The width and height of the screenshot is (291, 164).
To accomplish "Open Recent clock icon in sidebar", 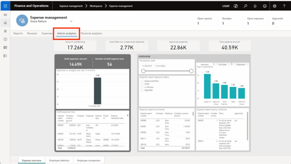I will coord(5,39).
